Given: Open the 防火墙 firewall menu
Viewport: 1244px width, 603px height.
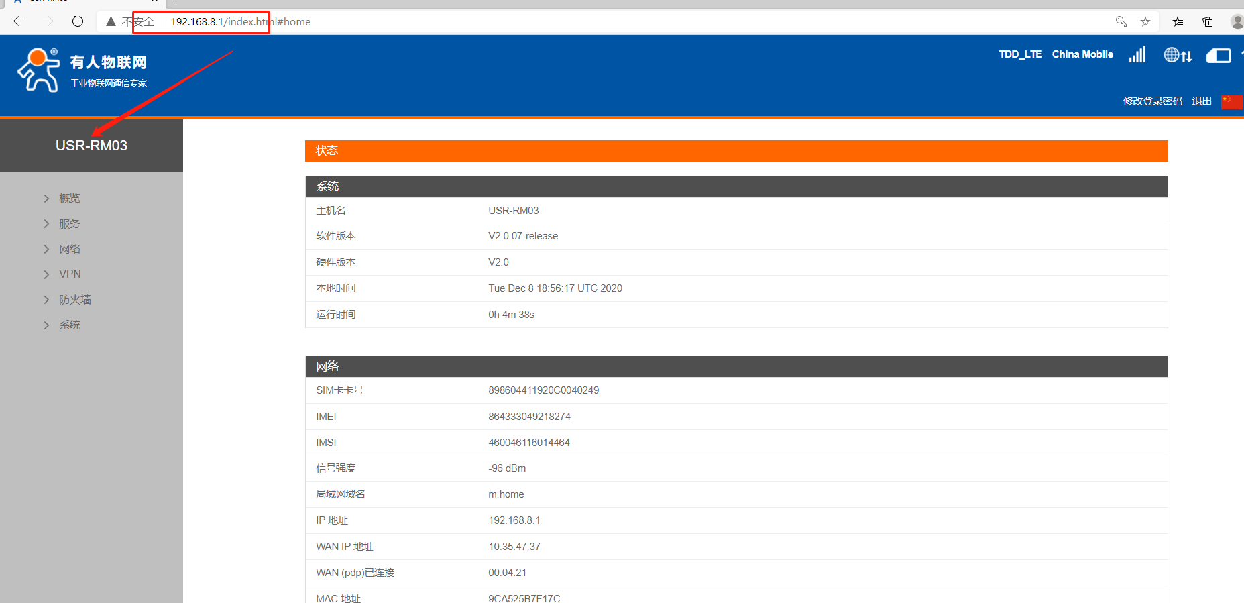Looking at the screenshot, I should point(74,300).
